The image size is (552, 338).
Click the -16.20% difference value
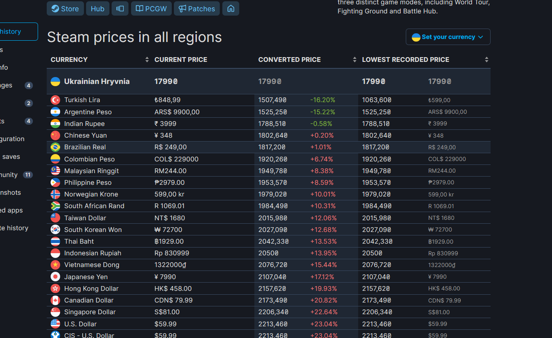[323, 100]
